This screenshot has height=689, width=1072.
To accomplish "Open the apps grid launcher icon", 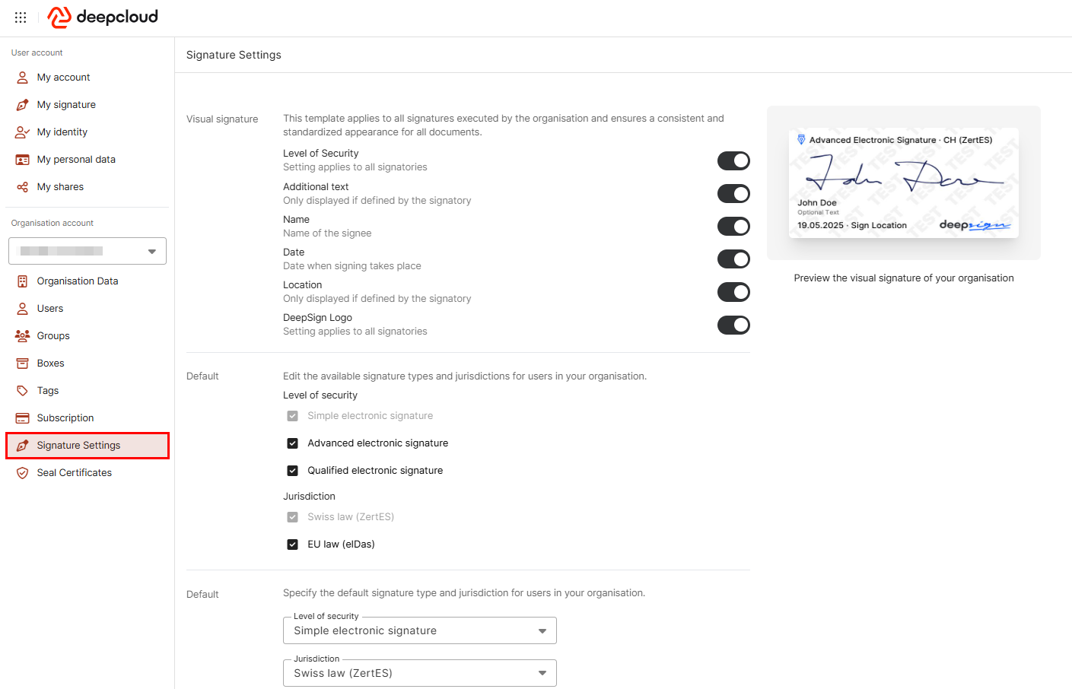I will click(21, 17).
